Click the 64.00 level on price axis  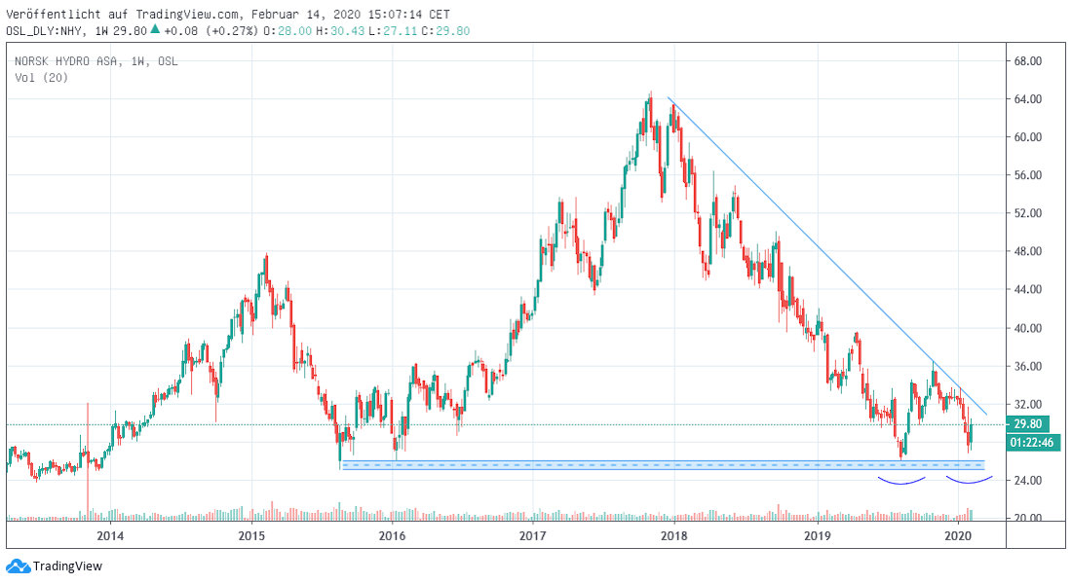1028,99
